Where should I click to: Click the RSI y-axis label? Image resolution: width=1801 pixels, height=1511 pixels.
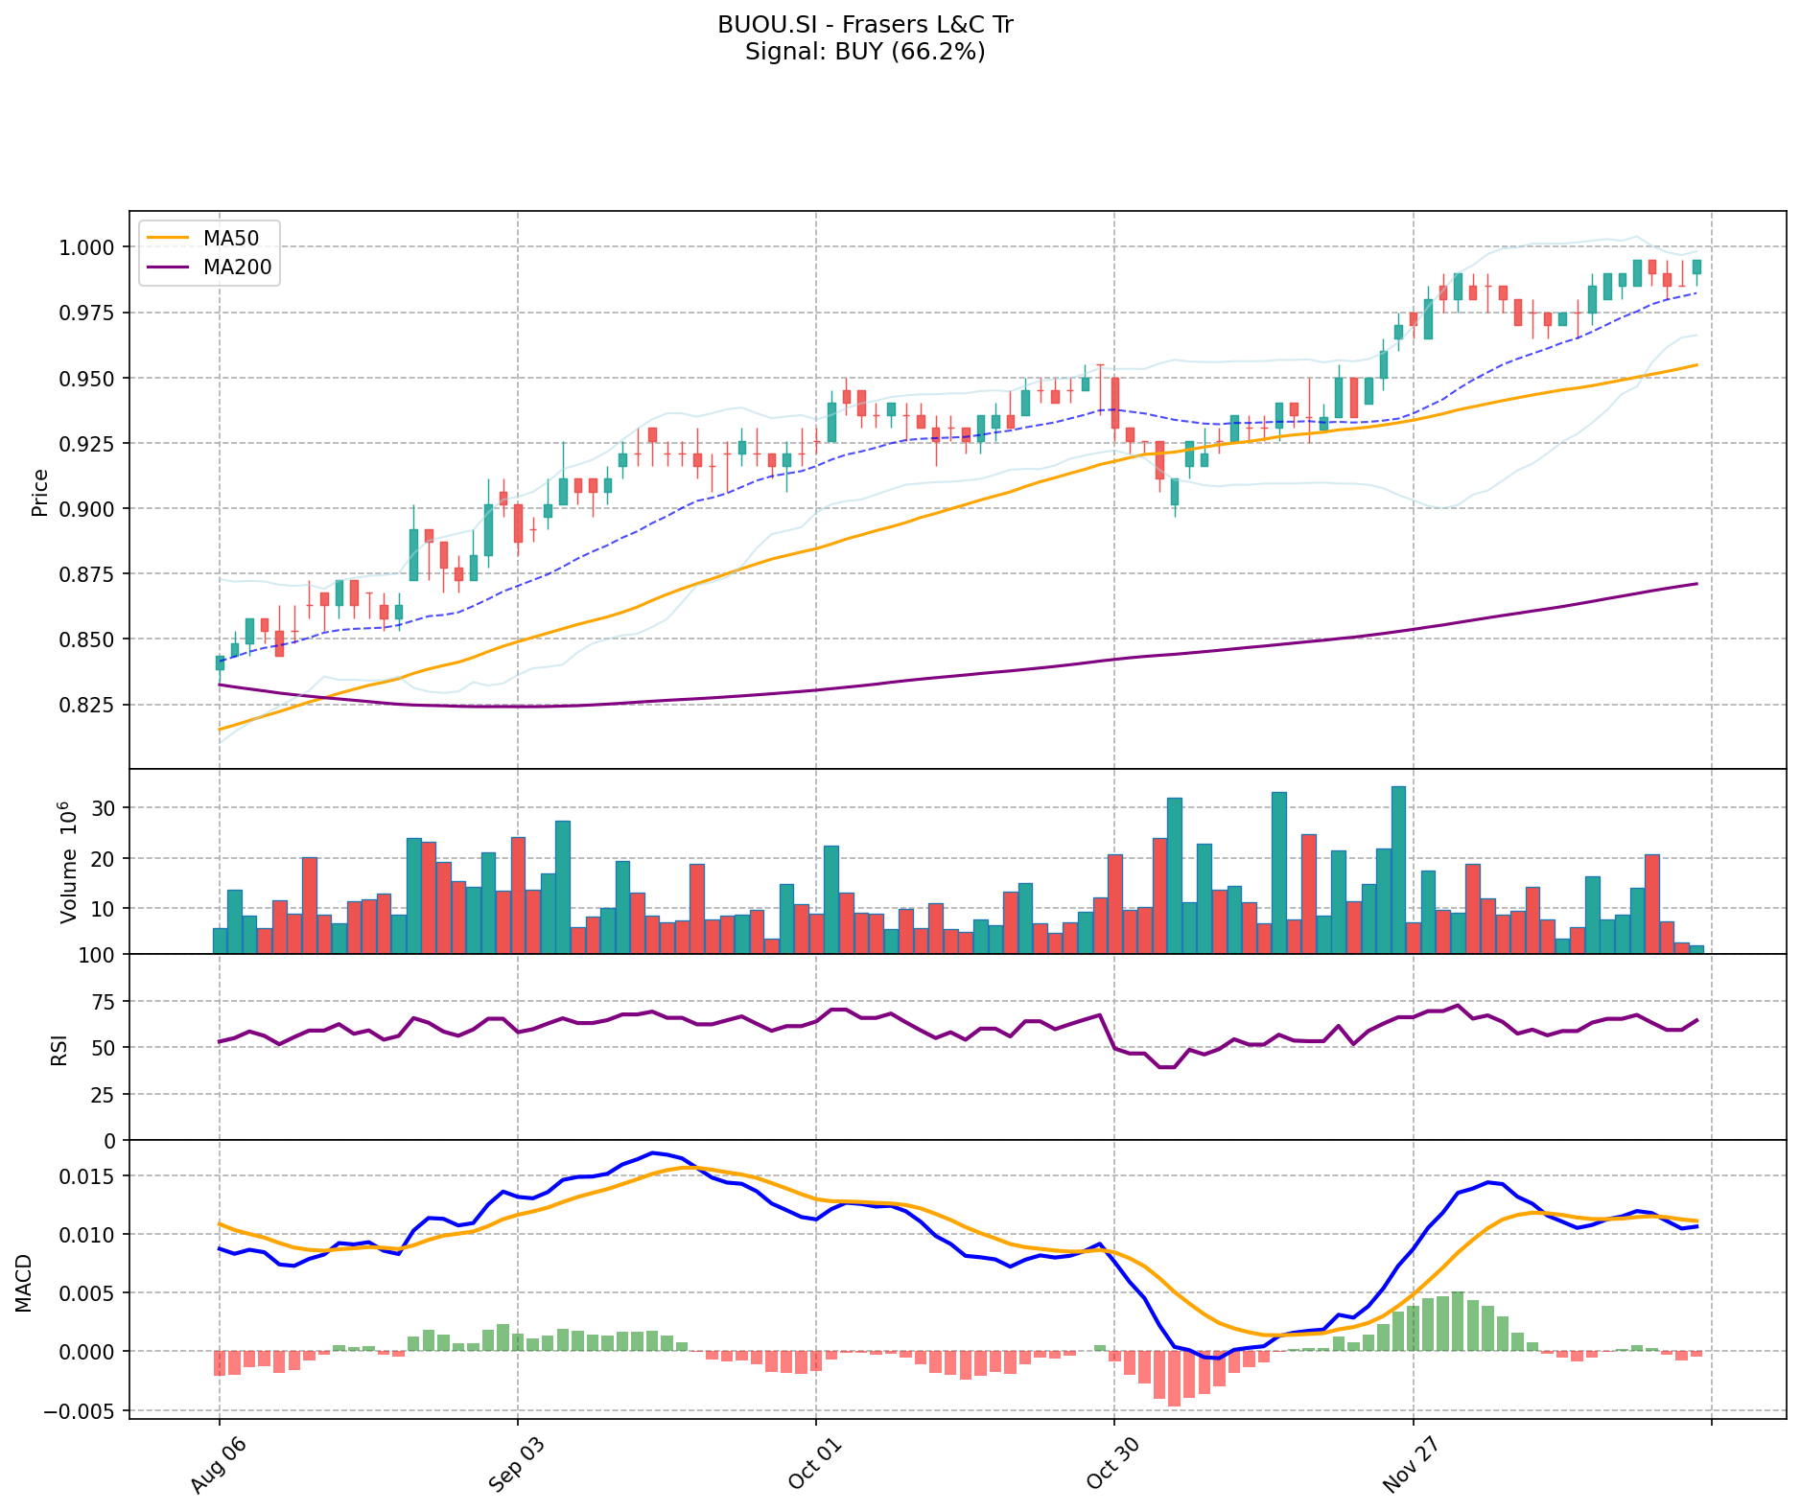click(x=59, y=1049)
